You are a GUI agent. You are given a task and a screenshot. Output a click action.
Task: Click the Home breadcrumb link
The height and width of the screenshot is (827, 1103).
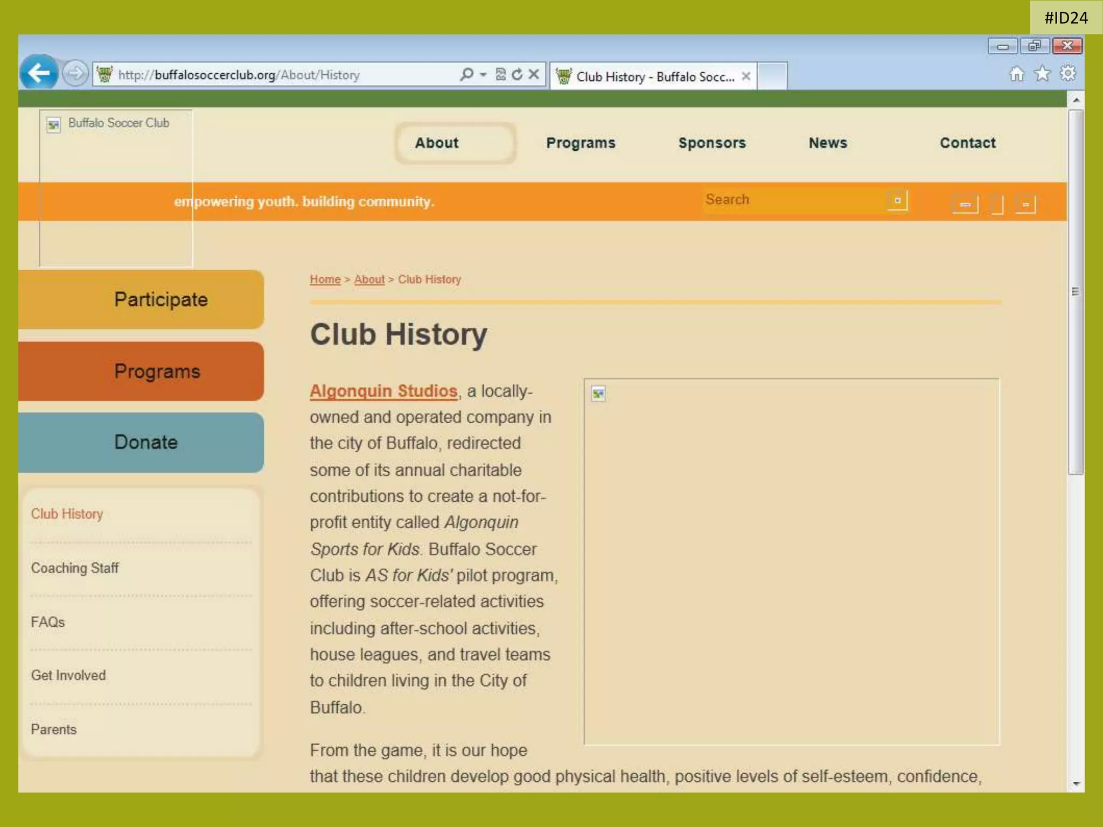[325, 279]
